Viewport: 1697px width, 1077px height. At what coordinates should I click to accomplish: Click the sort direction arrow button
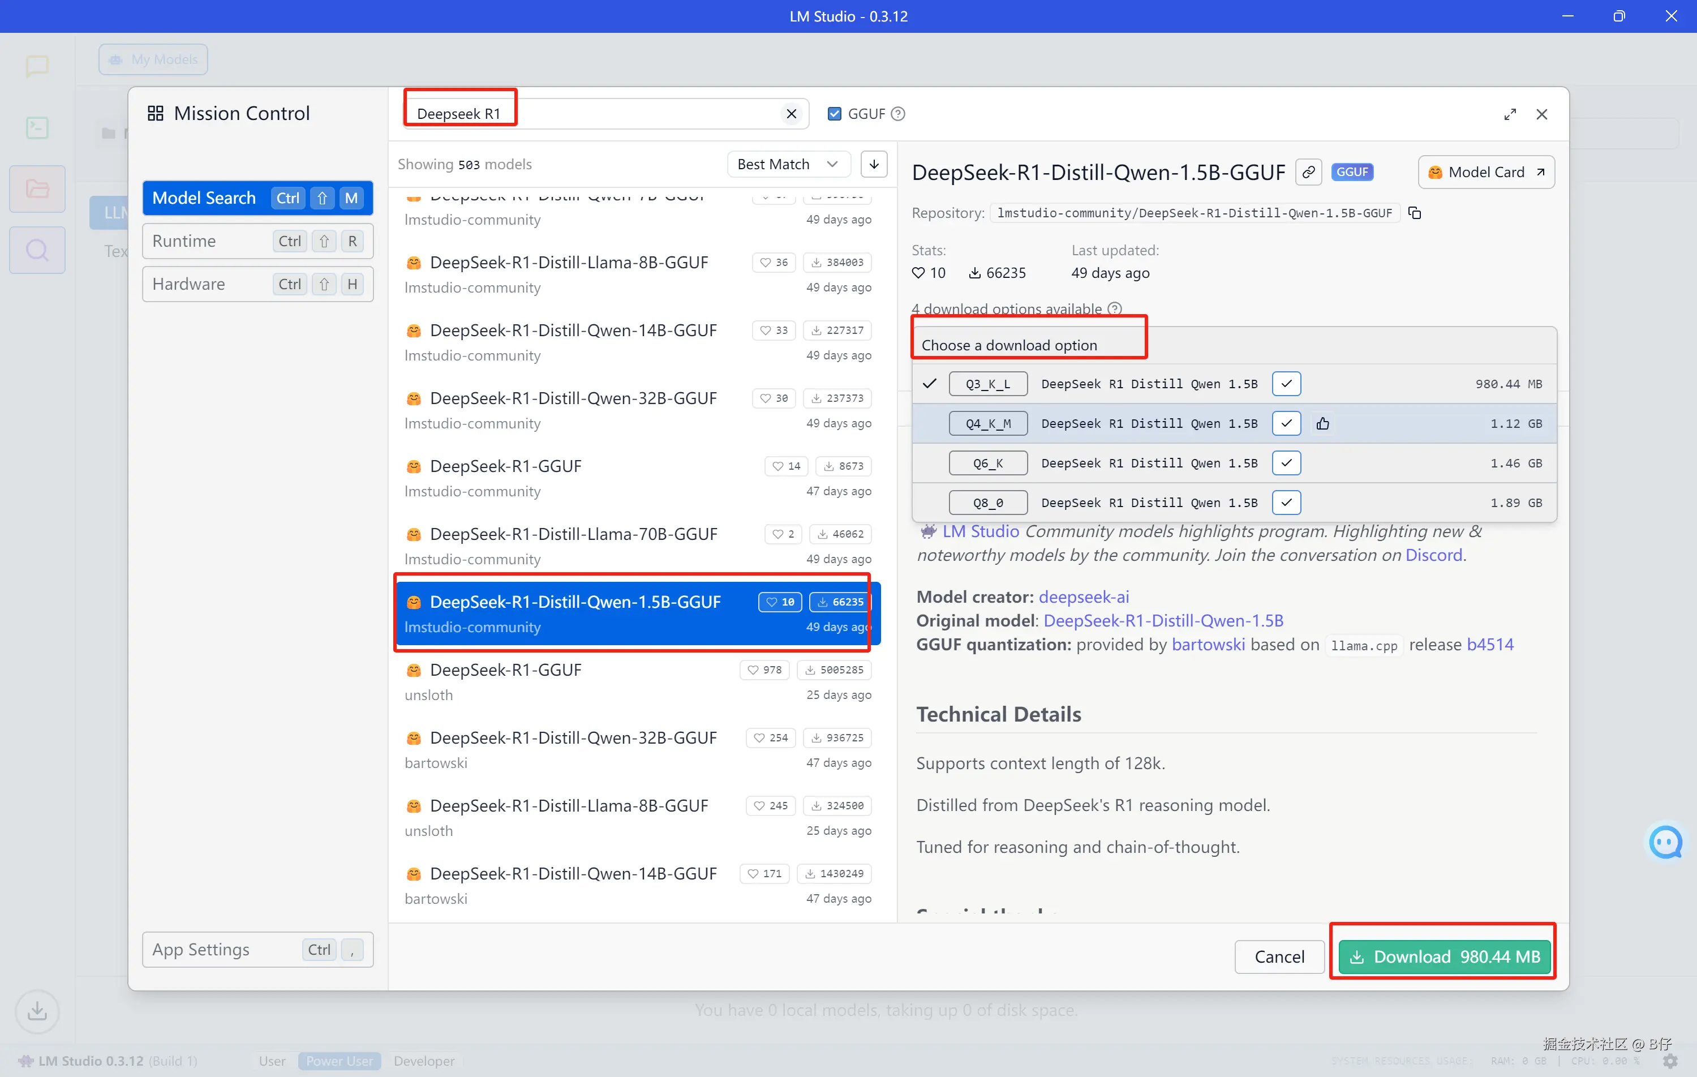(874, 164)
